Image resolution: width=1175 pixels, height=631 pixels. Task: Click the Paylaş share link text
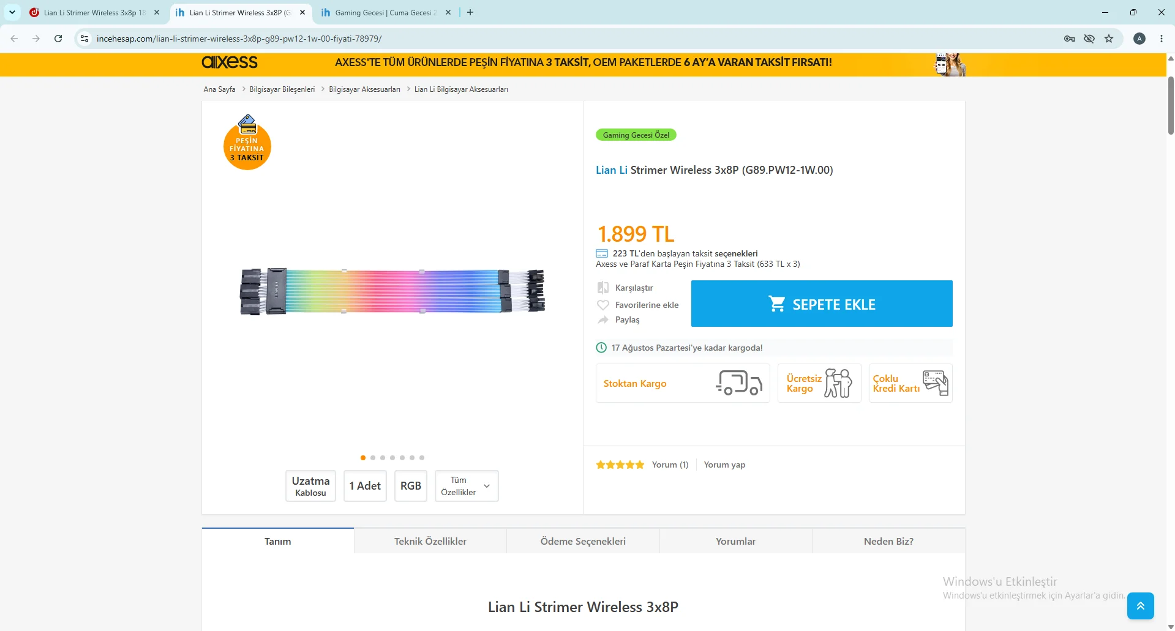[x=628, y=319]
